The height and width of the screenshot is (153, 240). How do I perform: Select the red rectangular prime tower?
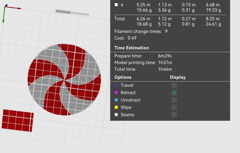[x=18, y=120]
